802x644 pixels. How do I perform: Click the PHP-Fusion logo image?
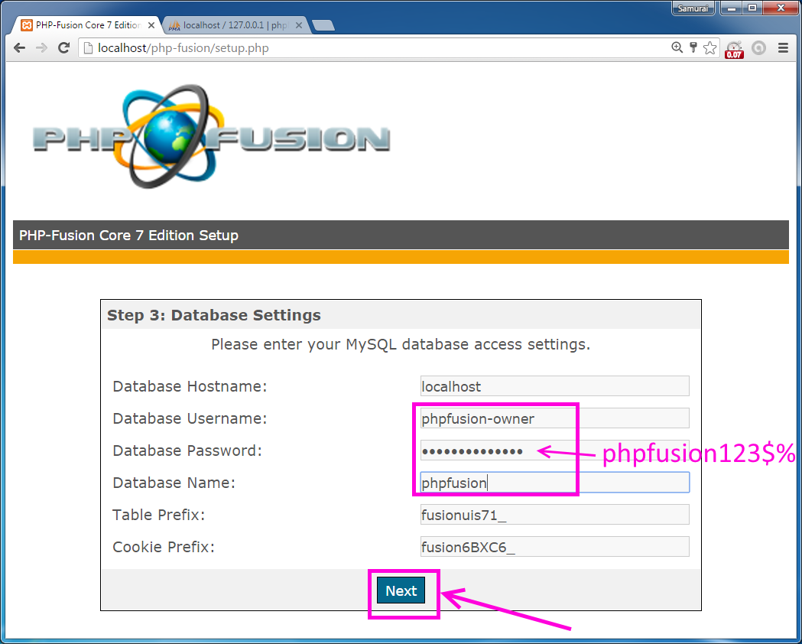pyautogui.click(x=211, y=137)
